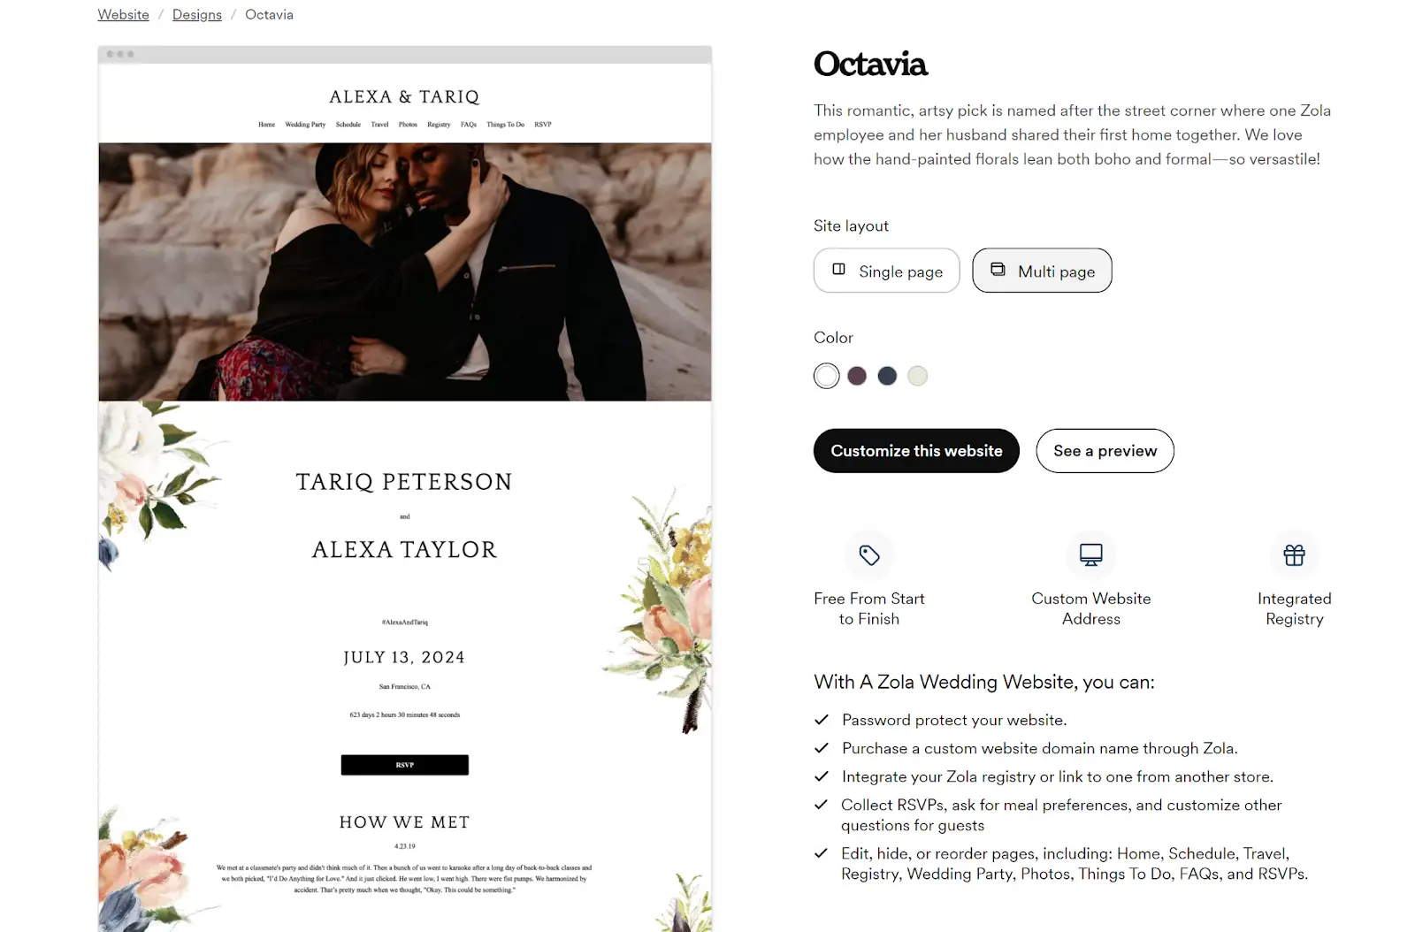
Task: Choose the navy blue color swatch
Action: click(x=887, y=376)
